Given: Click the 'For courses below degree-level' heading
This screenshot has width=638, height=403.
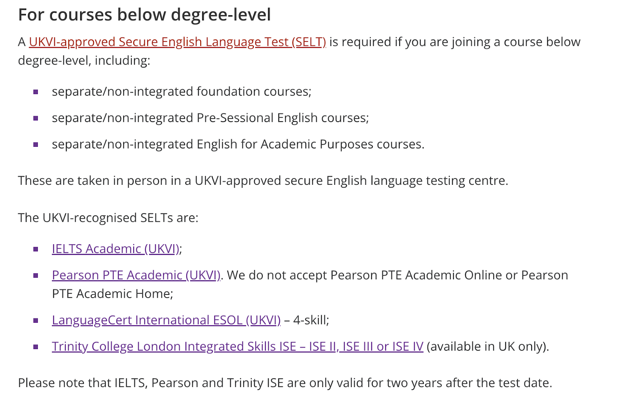Looking at the screenshot, I should coord(144,15).
